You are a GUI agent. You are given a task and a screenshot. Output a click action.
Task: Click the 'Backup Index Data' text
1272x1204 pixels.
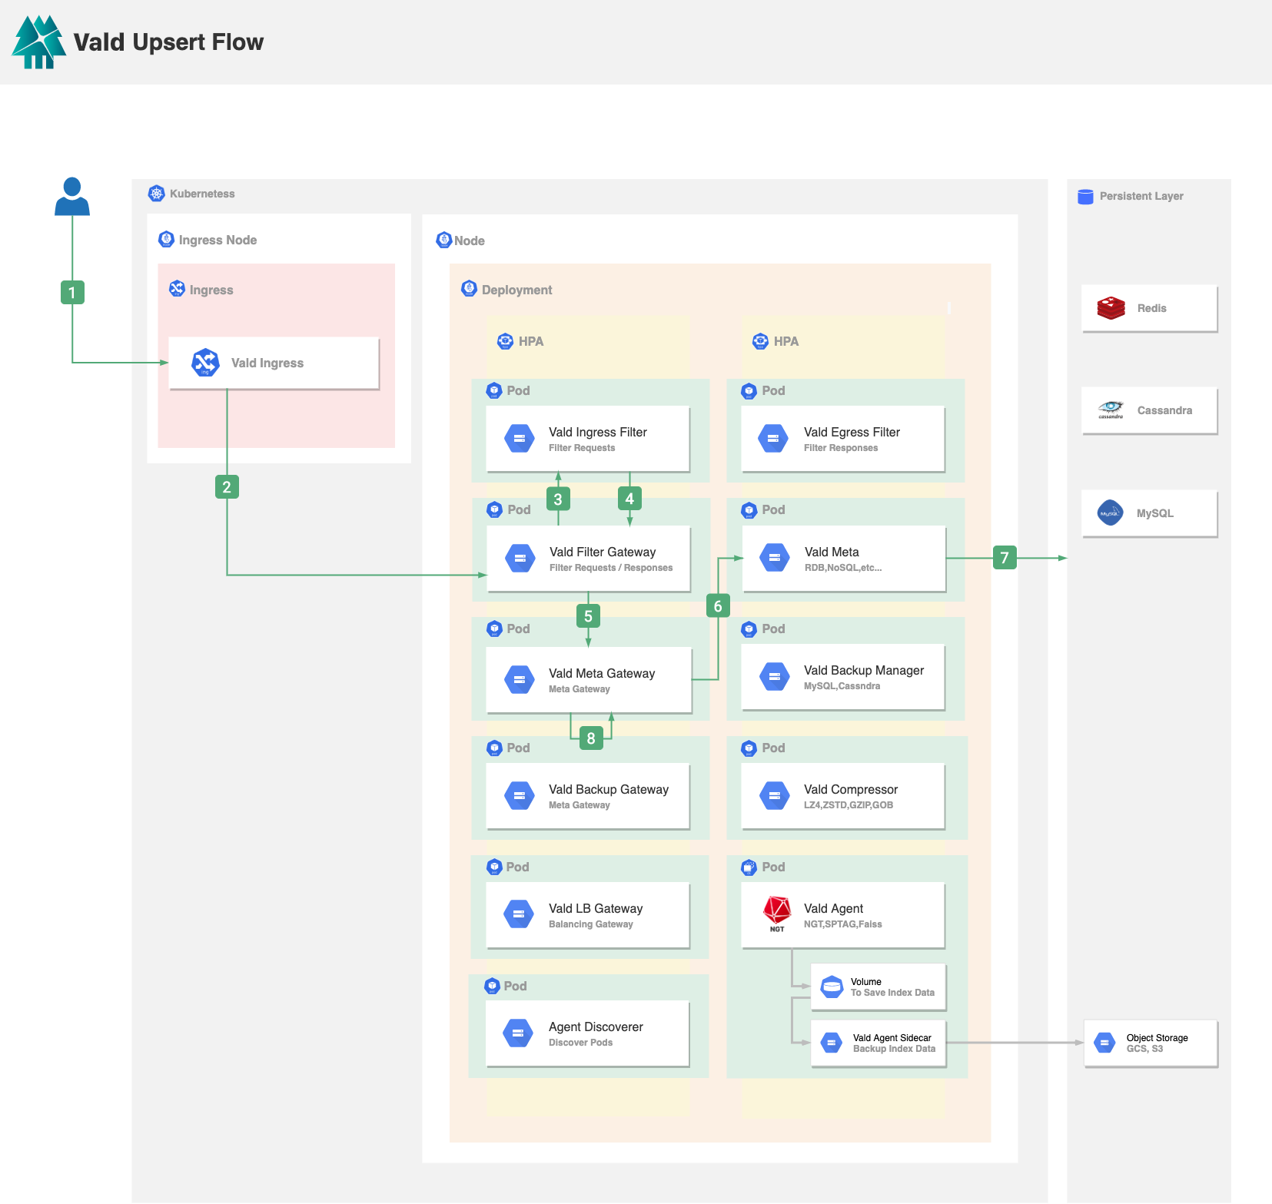[894, 1049]
